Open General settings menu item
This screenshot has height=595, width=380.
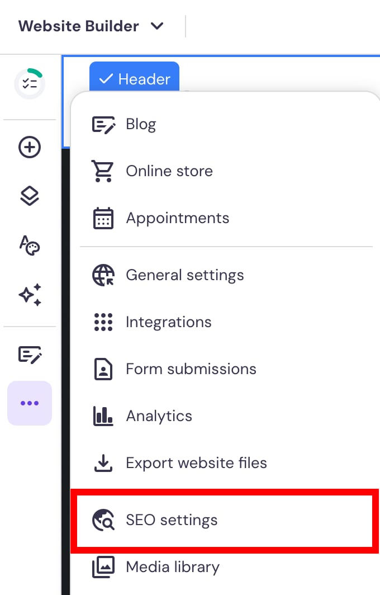pyautogui.click(x=184, y=275)
